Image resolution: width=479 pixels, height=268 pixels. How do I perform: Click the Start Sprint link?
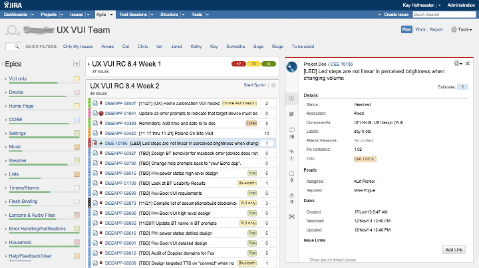256,85
